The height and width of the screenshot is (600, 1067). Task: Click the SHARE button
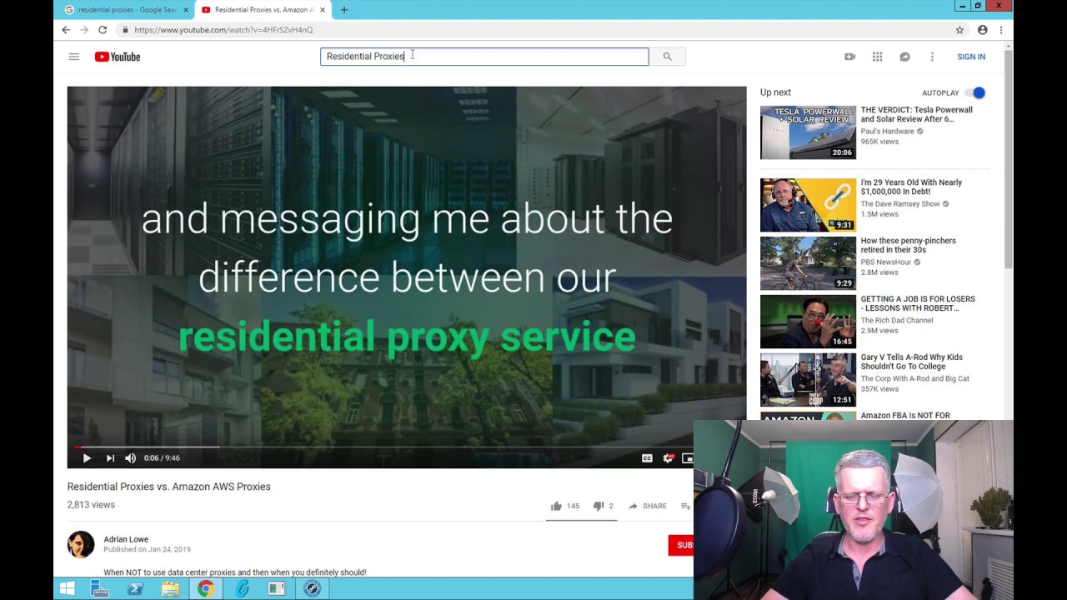(x=647, y=506)
